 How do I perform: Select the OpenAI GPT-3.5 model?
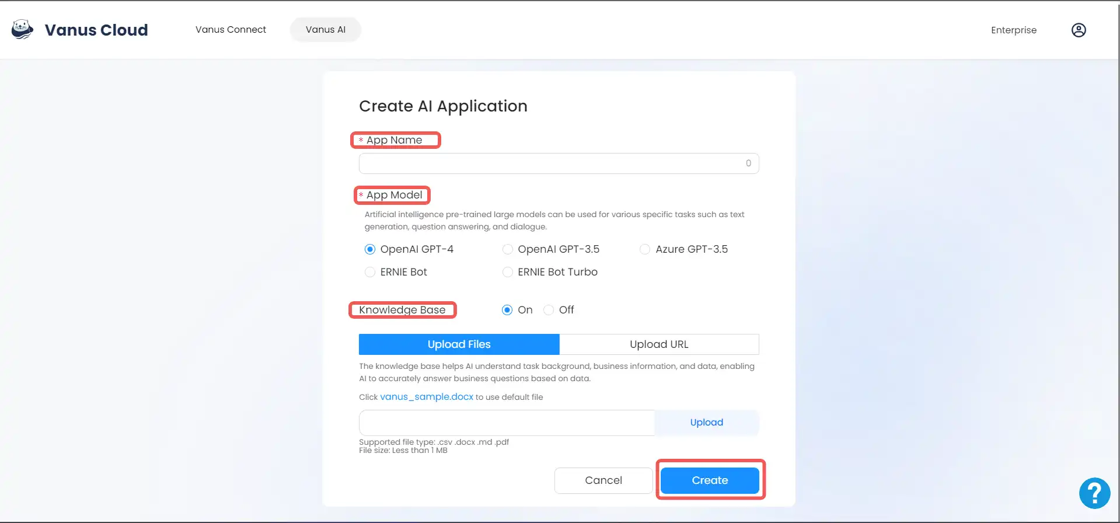tap(508, 249)
